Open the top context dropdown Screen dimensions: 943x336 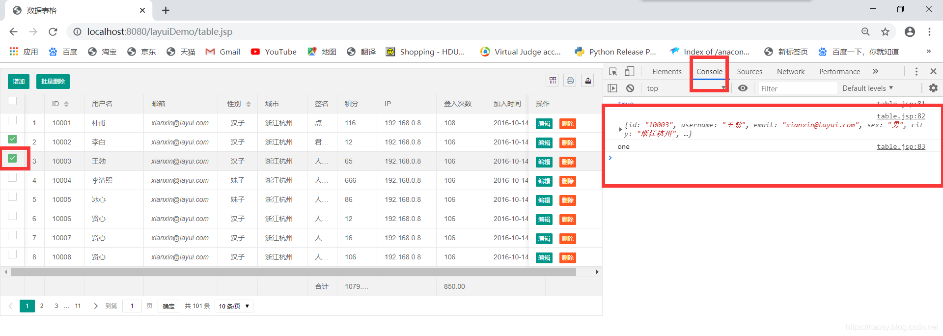tap(685, 88)
